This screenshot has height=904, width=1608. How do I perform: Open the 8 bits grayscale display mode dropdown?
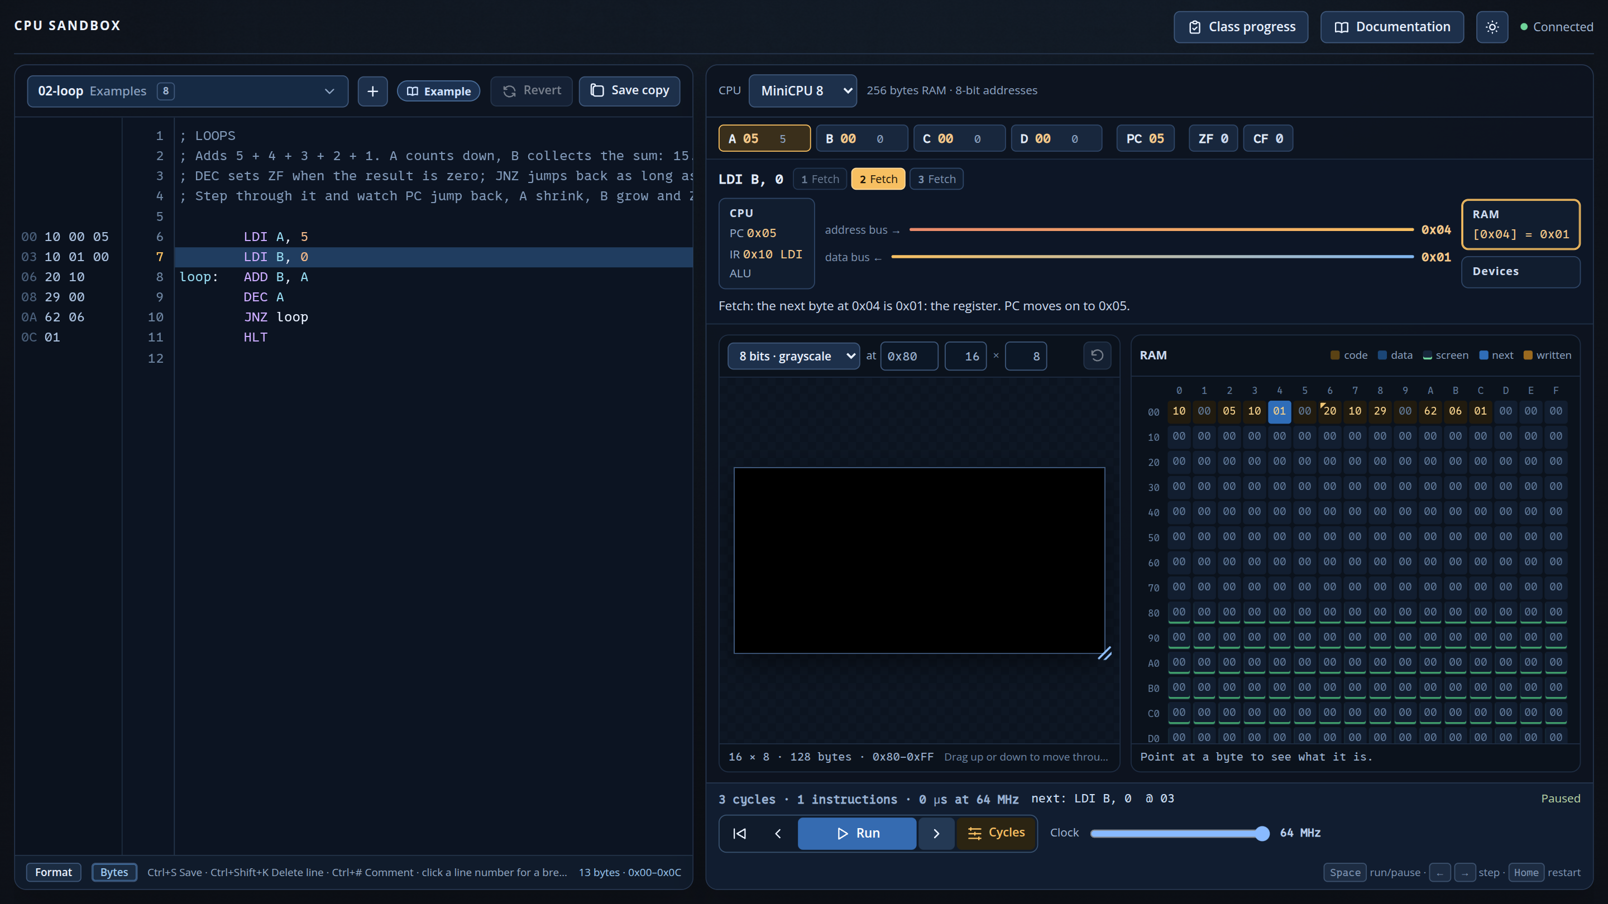793,356
